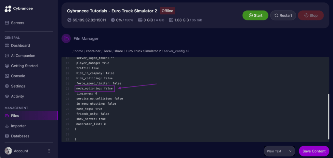Viewport: 333px width, 158px height.
Task: Navigate to .local folder in breadcrumb
Action: tap(107, 51)
